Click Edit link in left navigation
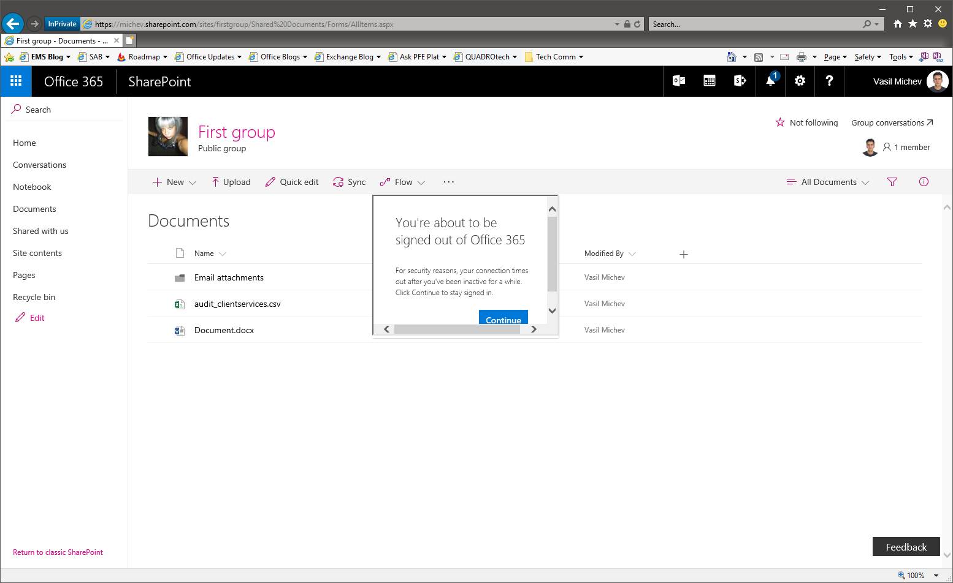This screenshot has height=583, width=953. 30,318
